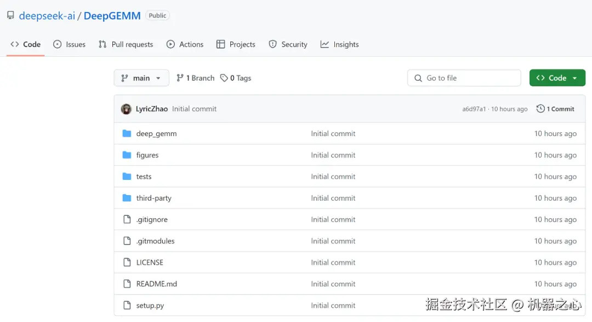Open the Issues tab
This screenshot has height=322, width=592.
coord(70,44)
